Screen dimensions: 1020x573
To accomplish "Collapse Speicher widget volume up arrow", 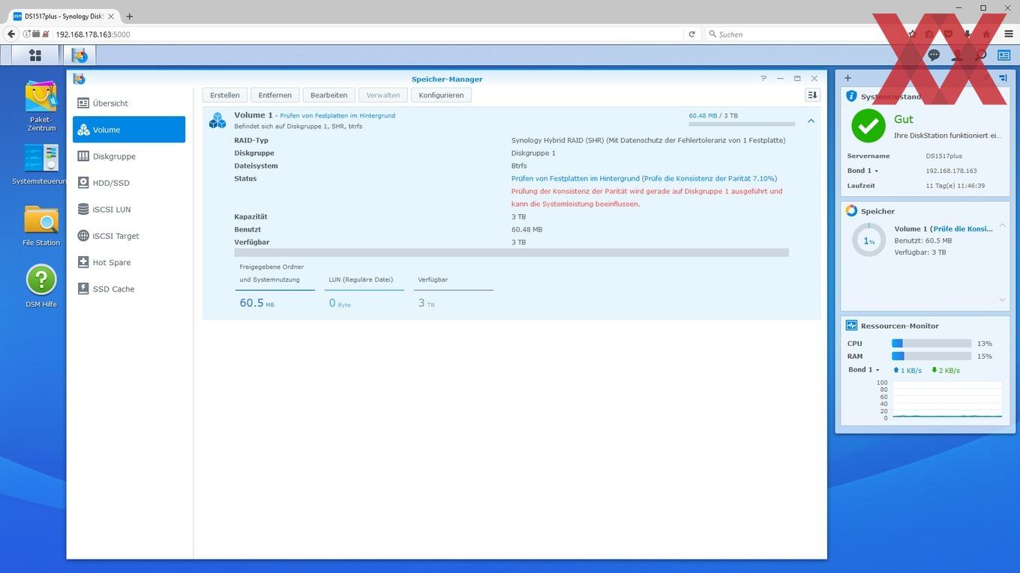I will coord(1002,225).
